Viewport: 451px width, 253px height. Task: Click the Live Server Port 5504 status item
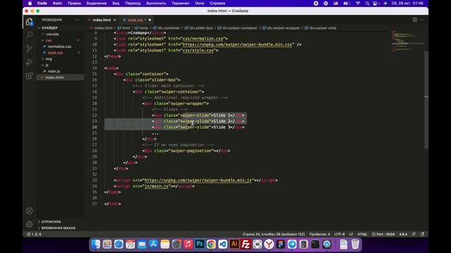pos(383,234)
